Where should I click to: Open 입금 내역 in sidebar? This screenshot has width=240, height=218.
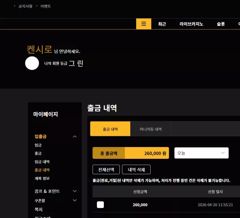[x=42, y=162]
